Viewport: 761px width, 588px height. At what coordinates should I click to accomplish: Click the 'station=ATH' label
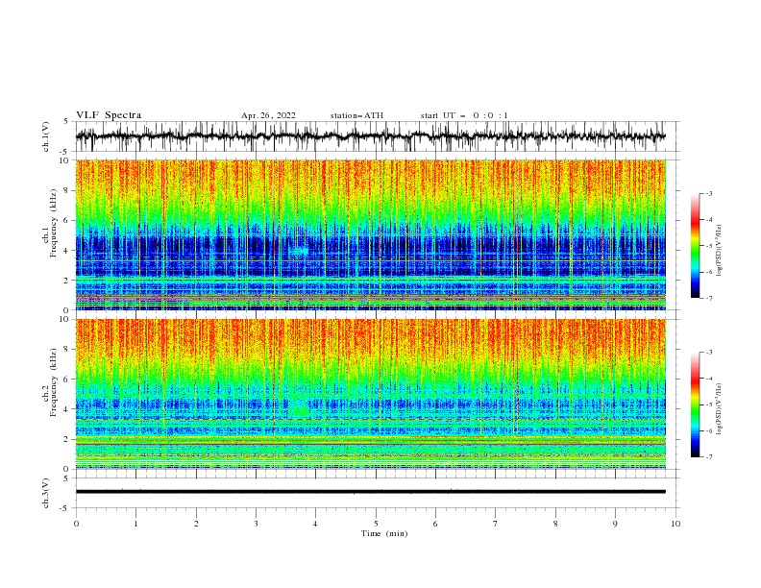point(356,115)
